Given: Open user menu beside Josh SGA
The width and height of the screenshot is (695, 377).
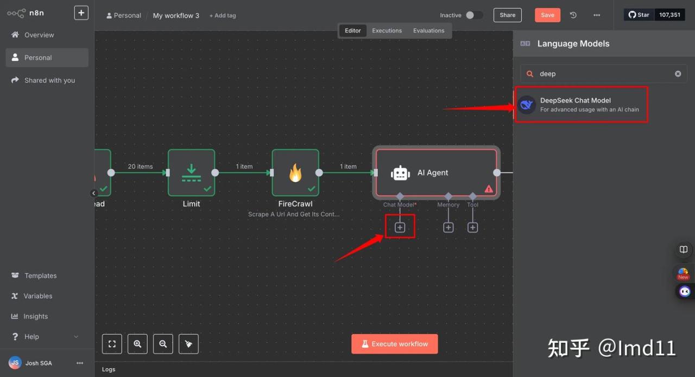Looking at the screenshot, I should 80,363.
